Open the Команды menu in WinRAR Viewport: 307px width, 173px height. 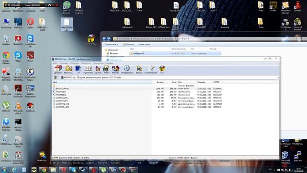[x=64, y=63]
